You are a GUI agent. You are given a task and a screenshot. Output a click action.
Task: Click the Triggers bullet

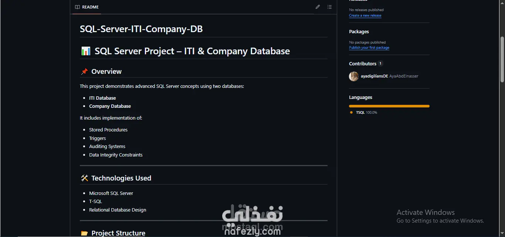click(x=97, y=138)
